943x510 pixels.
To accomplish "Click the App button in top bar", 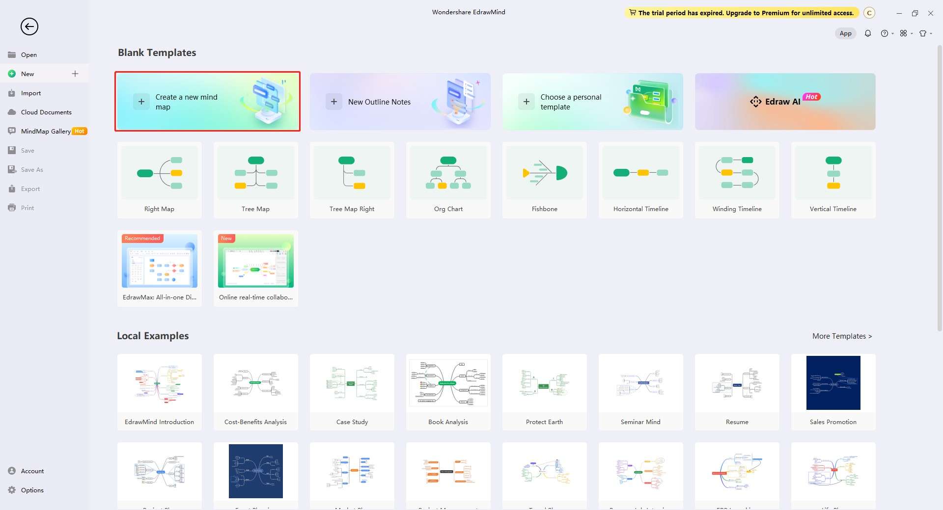I will 845,33.
